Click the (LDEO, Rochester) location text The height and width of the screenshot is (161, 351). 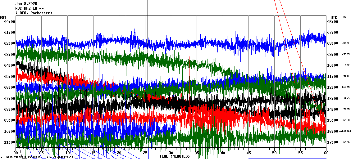pos(34,13)
